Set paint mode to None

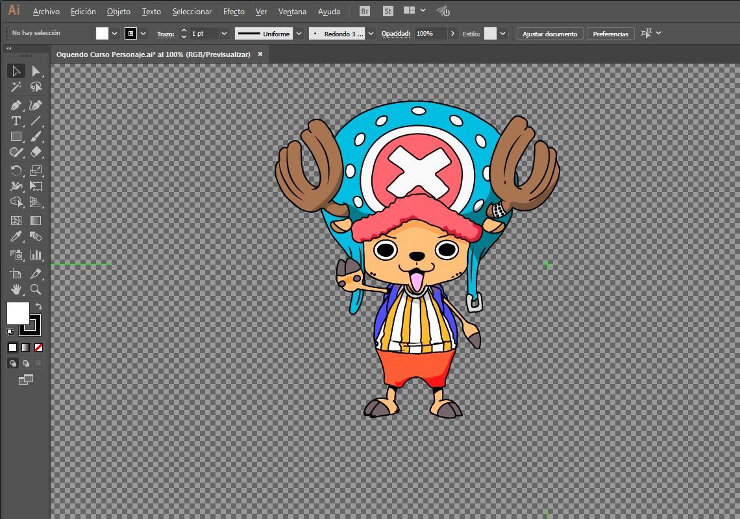pos(39,348)
